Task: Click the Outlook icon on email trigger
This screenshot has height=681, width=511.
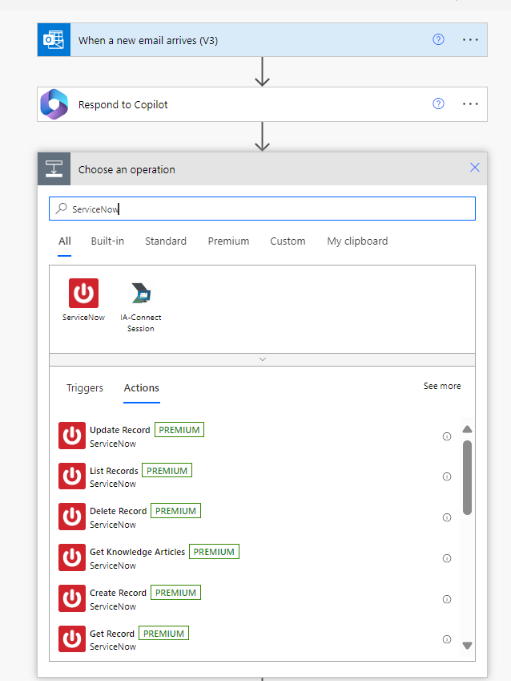Action: pyautogui.click(x=54, y=40)
